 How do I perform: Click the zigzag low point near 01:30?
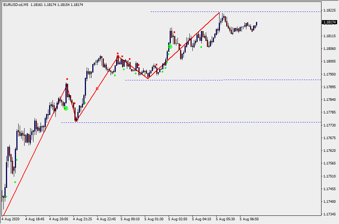pos(148,78)
